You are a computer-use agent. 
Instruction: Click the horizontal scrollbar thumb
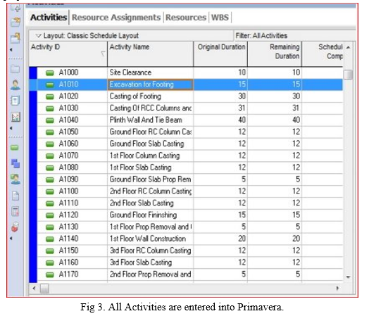point(44,289)
